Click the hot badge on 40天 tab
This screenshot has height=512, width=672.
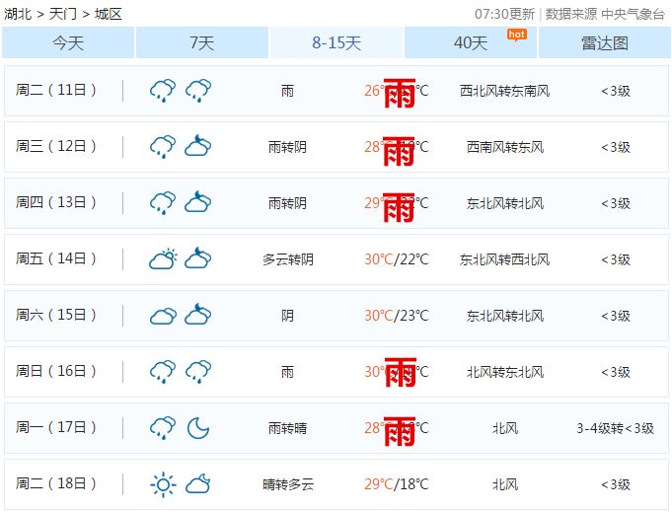(x=516, y=34)
